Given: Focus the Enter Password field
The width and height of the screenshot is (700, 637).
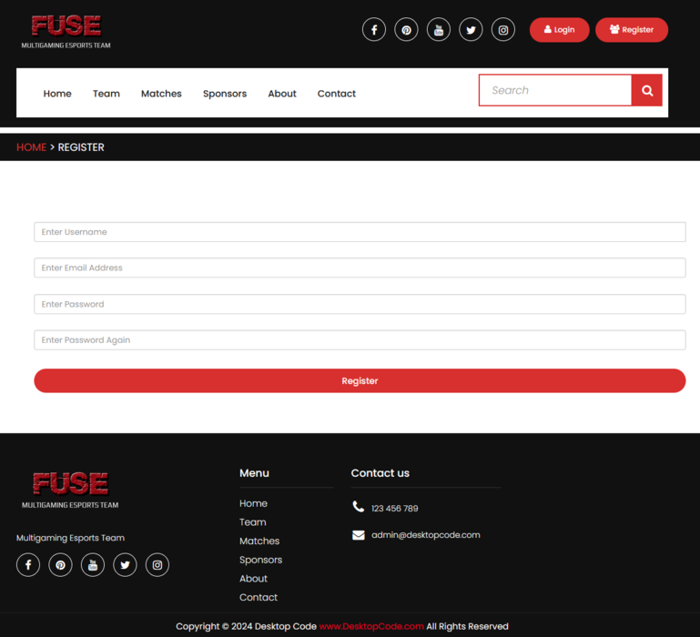Looking at the screenshot, I should point(360,304).
